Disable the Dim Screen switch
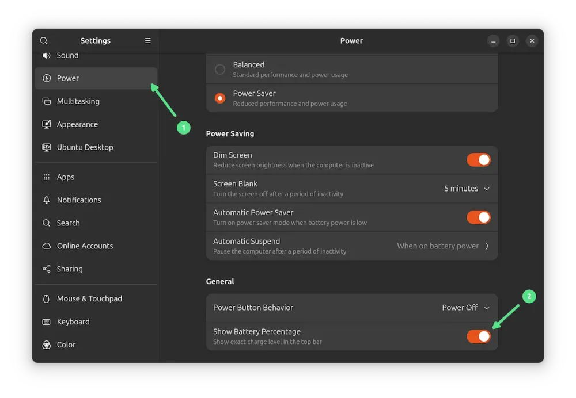Viewport: 576px width, 398px height. coord(479,160)
